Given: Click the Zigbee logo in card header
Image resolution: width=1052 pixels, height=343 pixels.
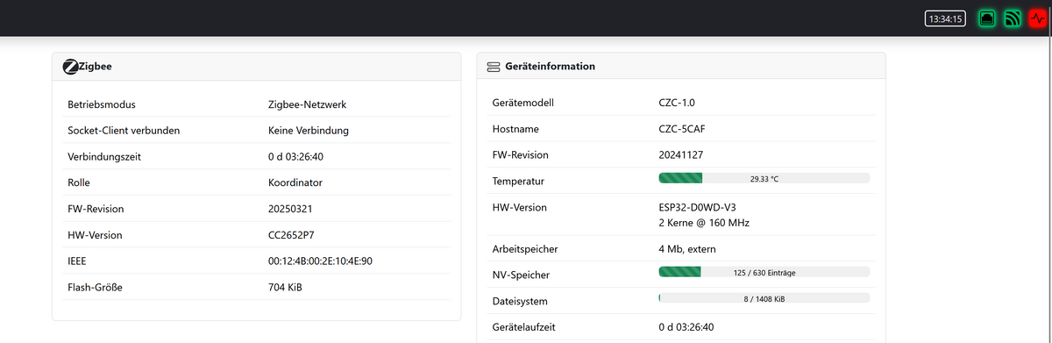Looking at the screenshot, I should [71, 66].
